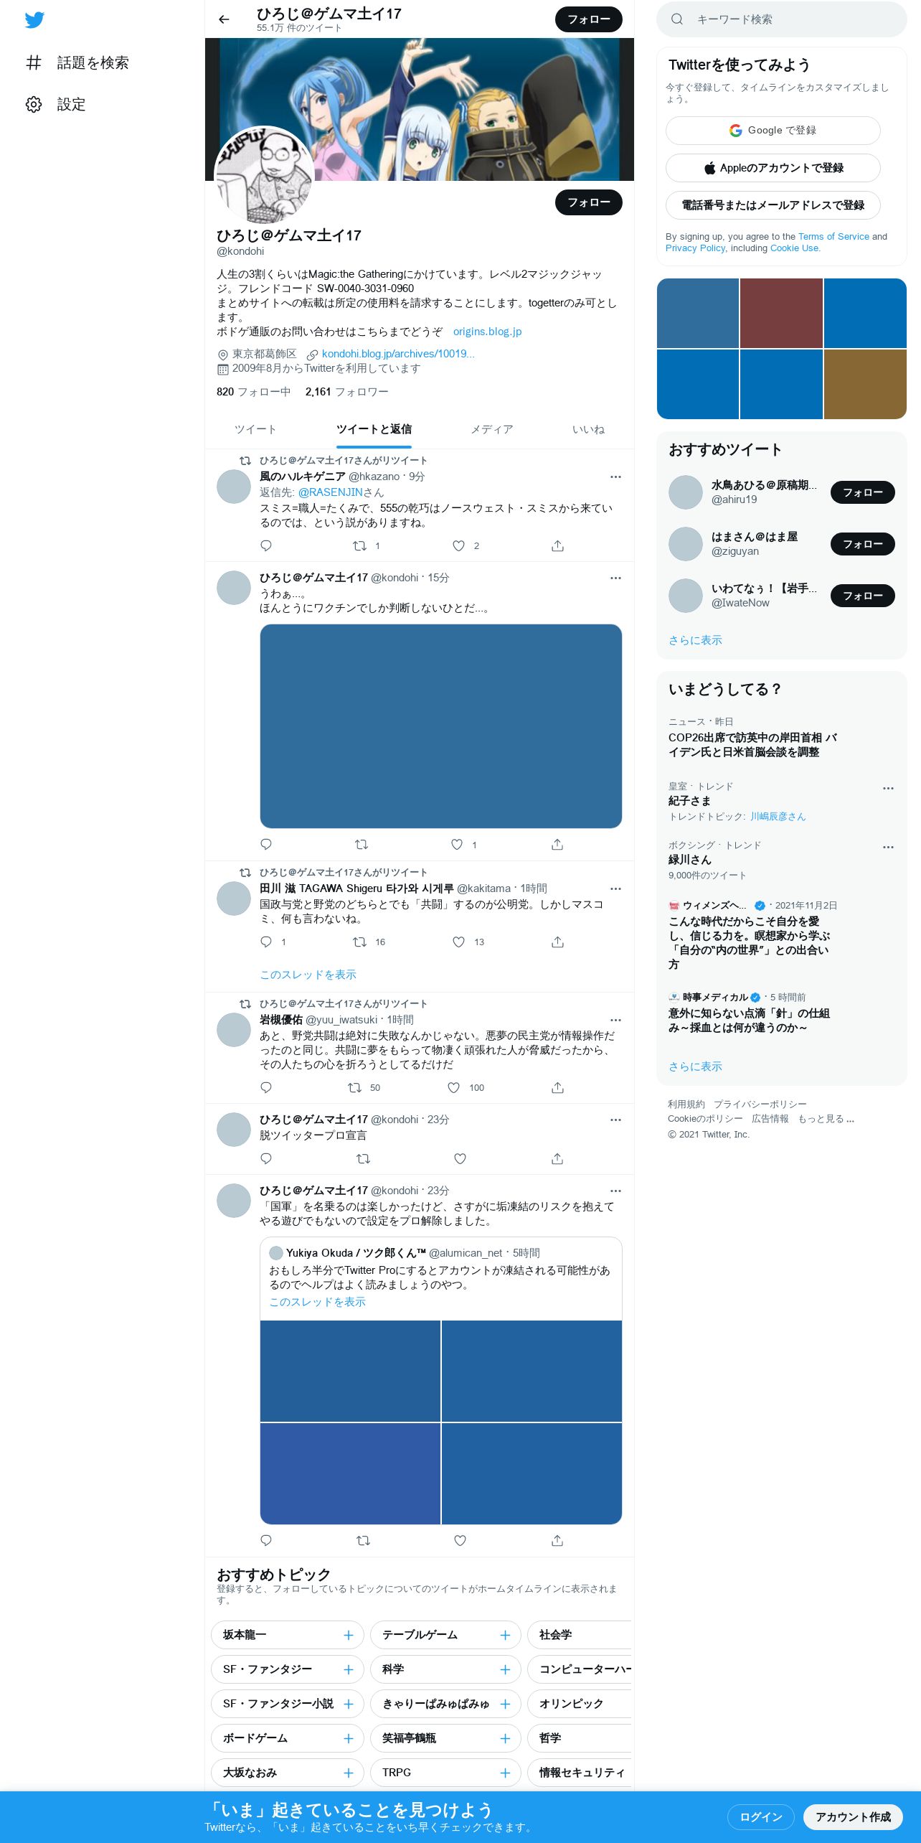This screenshot has width=921, height=1843.
Task: Retweet the @kakitama tweet
Action: tap(360, 942)
